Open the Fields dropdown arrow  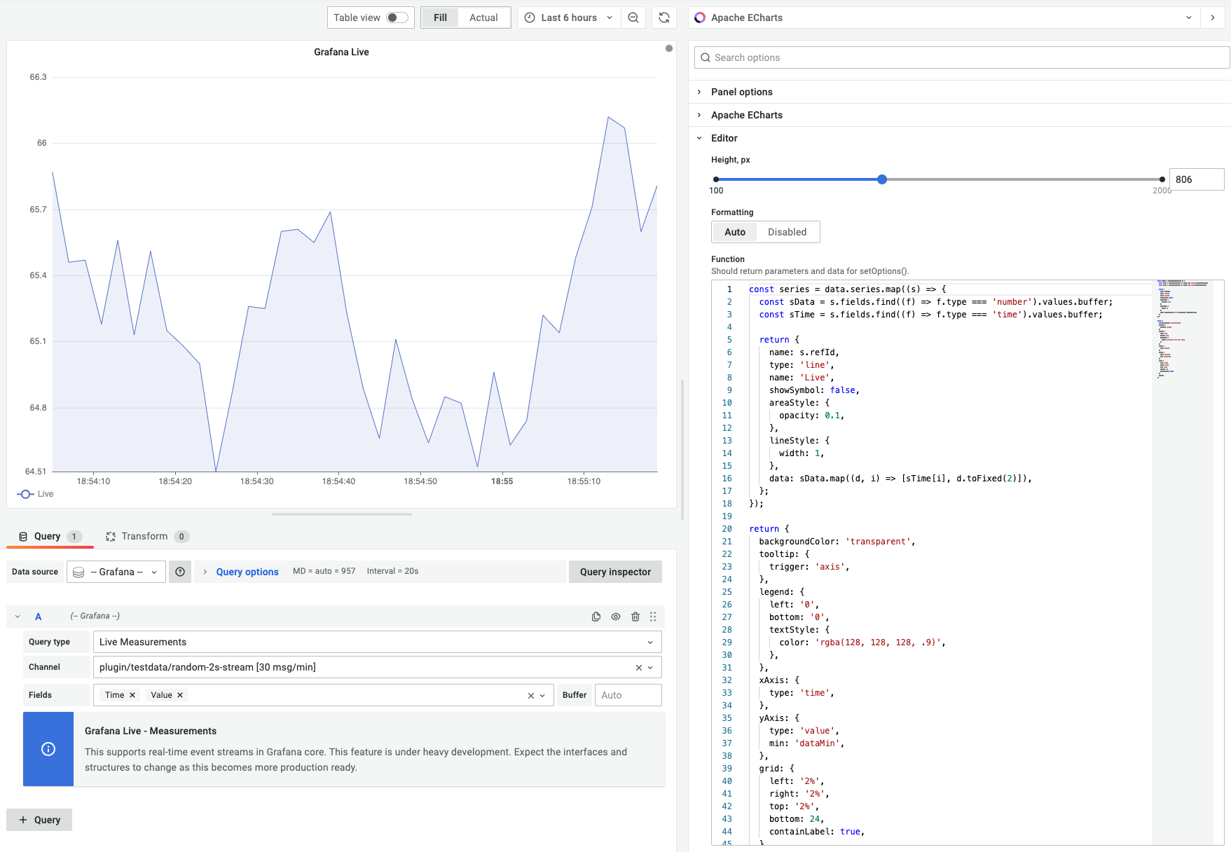543,696
